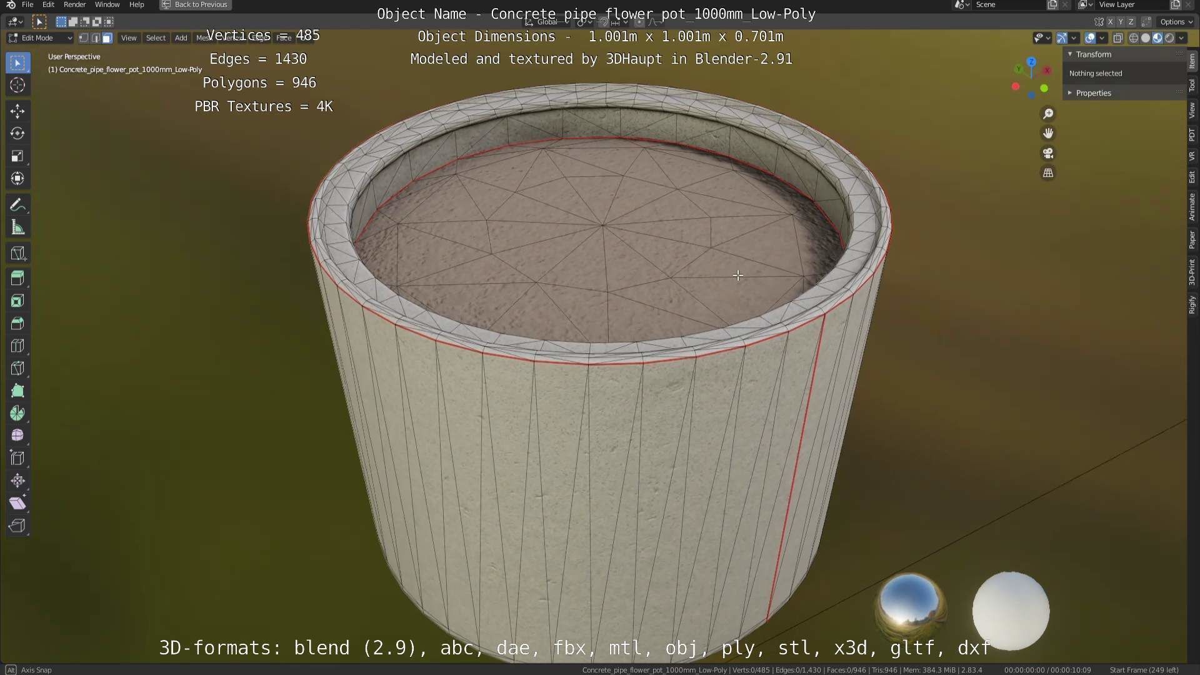Switch to rendered shading

pos(1169,38)
